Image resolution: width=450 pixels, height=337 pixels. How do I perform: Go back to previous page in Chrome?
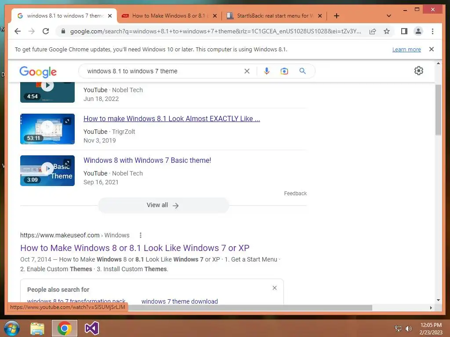point(18,31)
